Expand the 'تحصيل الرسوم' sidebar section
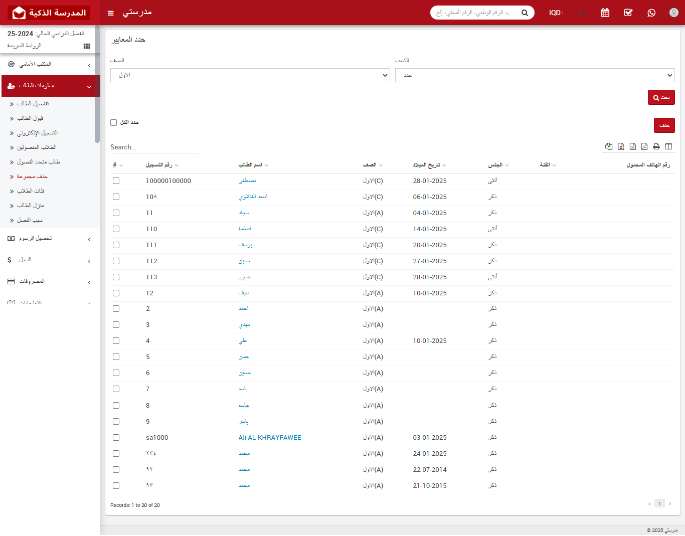685x536 pixels. click(x=50, y=239)
